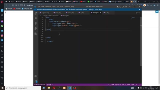Viewport: 160px width, 90px height.
Task: Open editor More Actions ellipsis
Action: click(x=139, y=13)
